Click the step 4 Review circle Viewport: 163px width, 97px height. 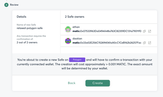(x=6, y=5)
